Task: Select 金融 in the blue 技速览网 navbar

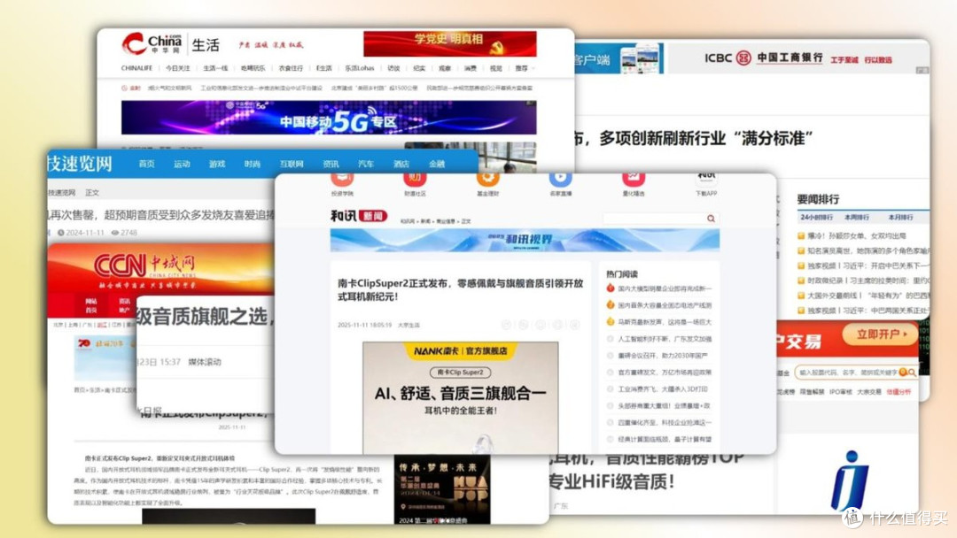Action: pyautogui.click(x=437, y=164)
